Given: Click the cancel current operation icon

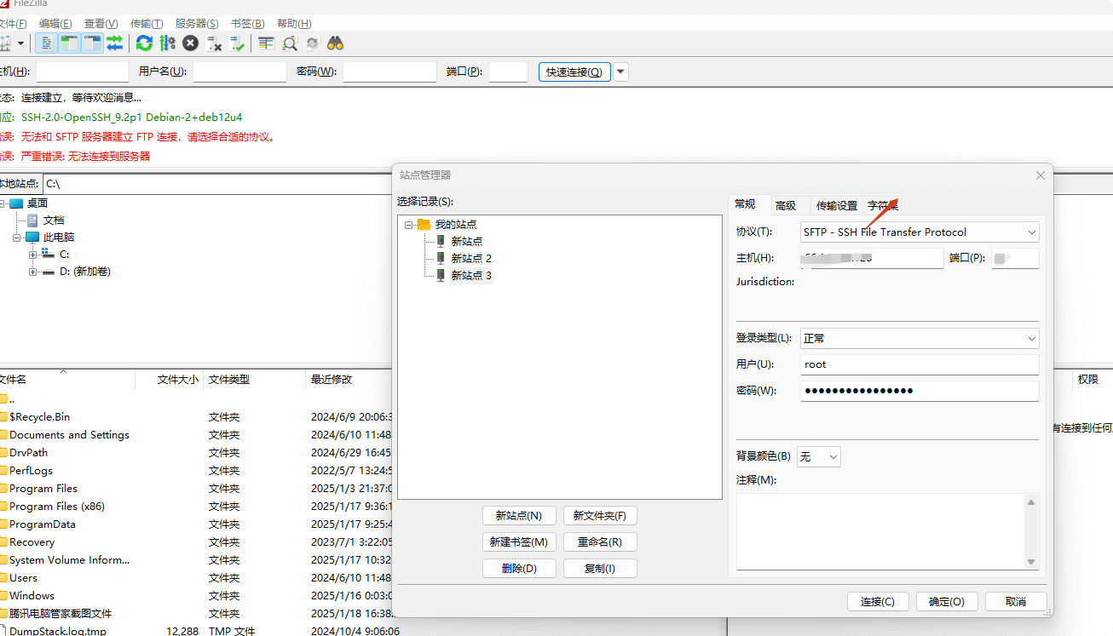Looking at the screenshot, I should pyautogui.click(x=191, y=43).
